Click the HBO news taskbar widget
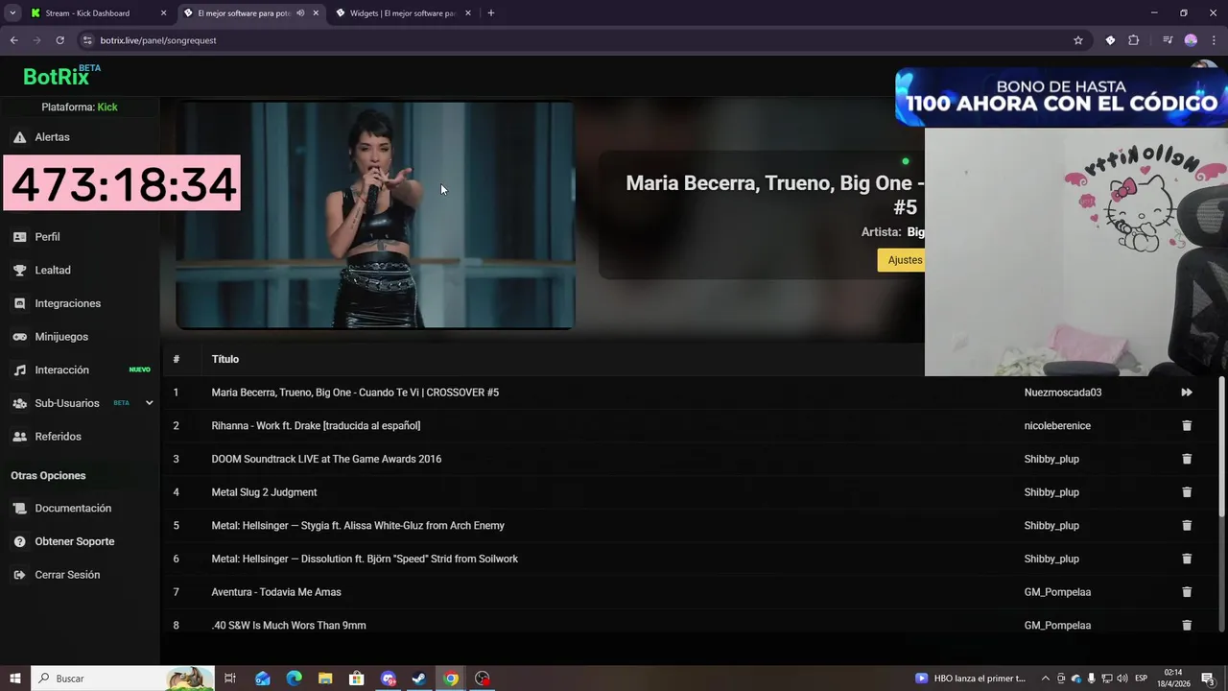 (x=971, y=679)
